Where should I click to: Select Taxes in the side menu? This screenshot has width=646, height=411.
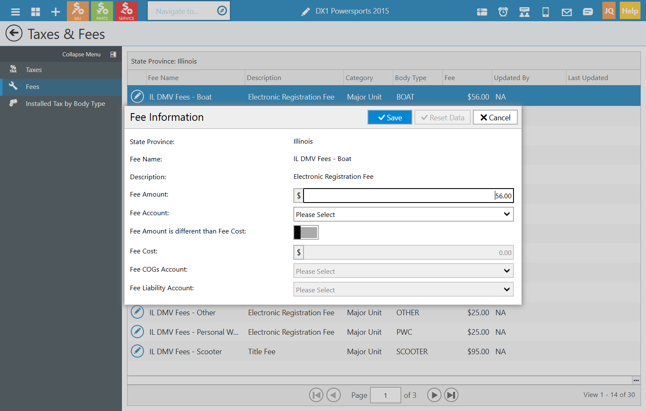tap(61, 70)
